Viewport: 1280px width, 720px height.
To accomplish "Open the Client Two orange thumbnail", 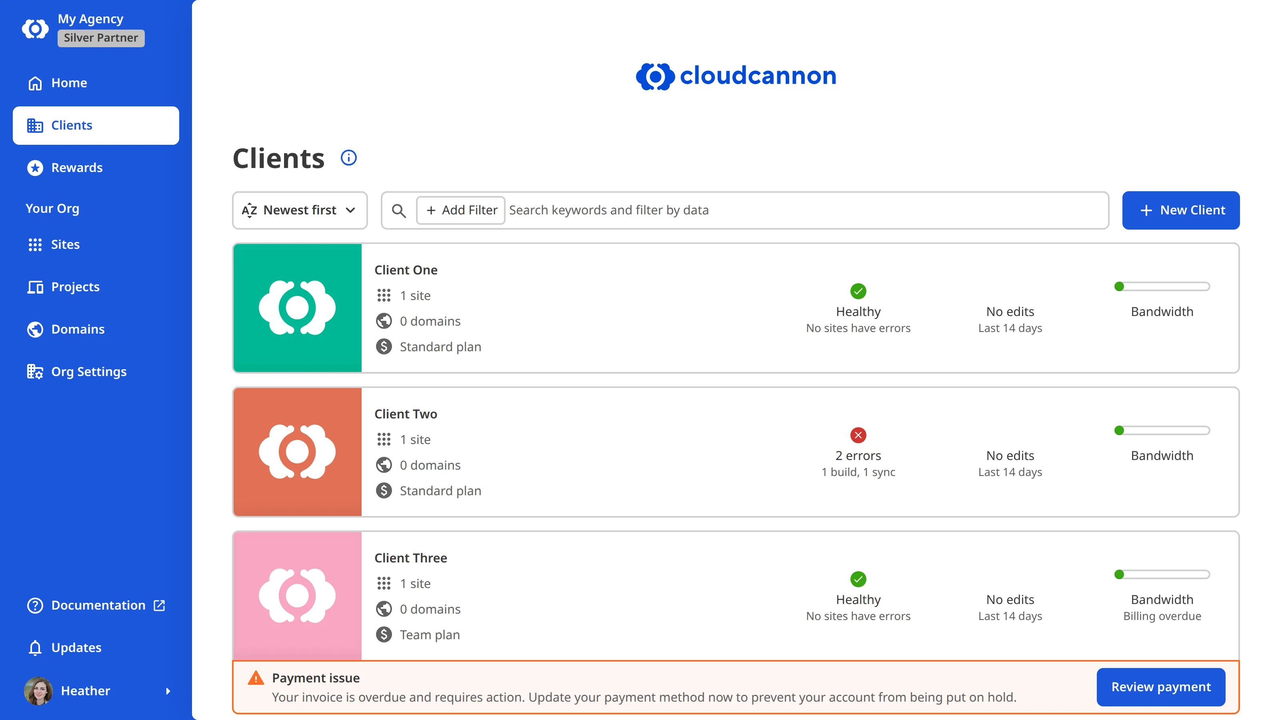I will tap(297, 452).
